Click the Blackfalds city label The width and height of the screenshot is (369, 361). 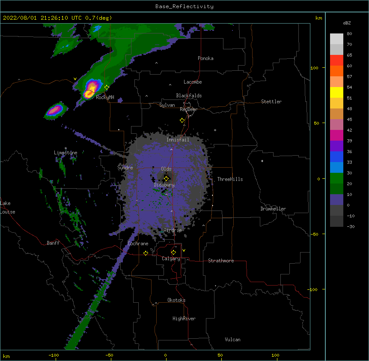point(189,96)
